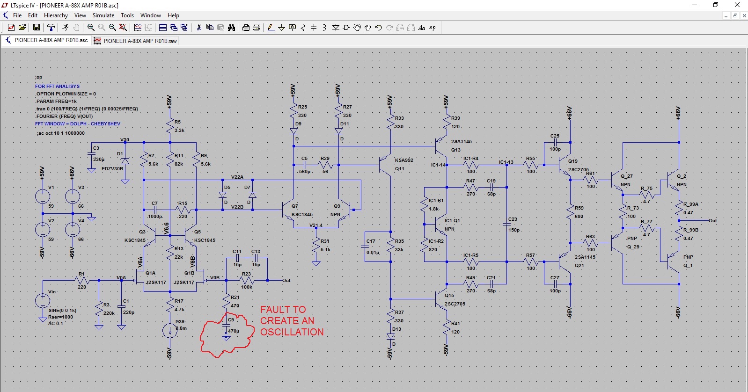Select the Drag hand tool
748x392 pixels.
(368, 28)
